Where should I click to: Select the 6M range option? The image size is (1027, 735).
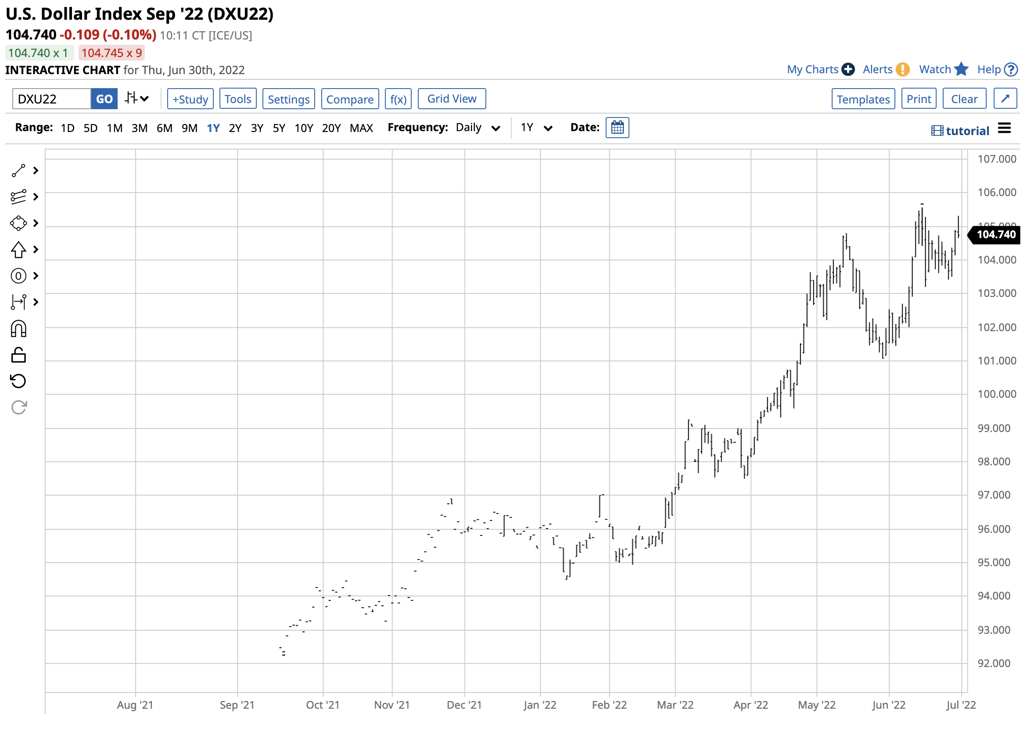tap(165, 128)
